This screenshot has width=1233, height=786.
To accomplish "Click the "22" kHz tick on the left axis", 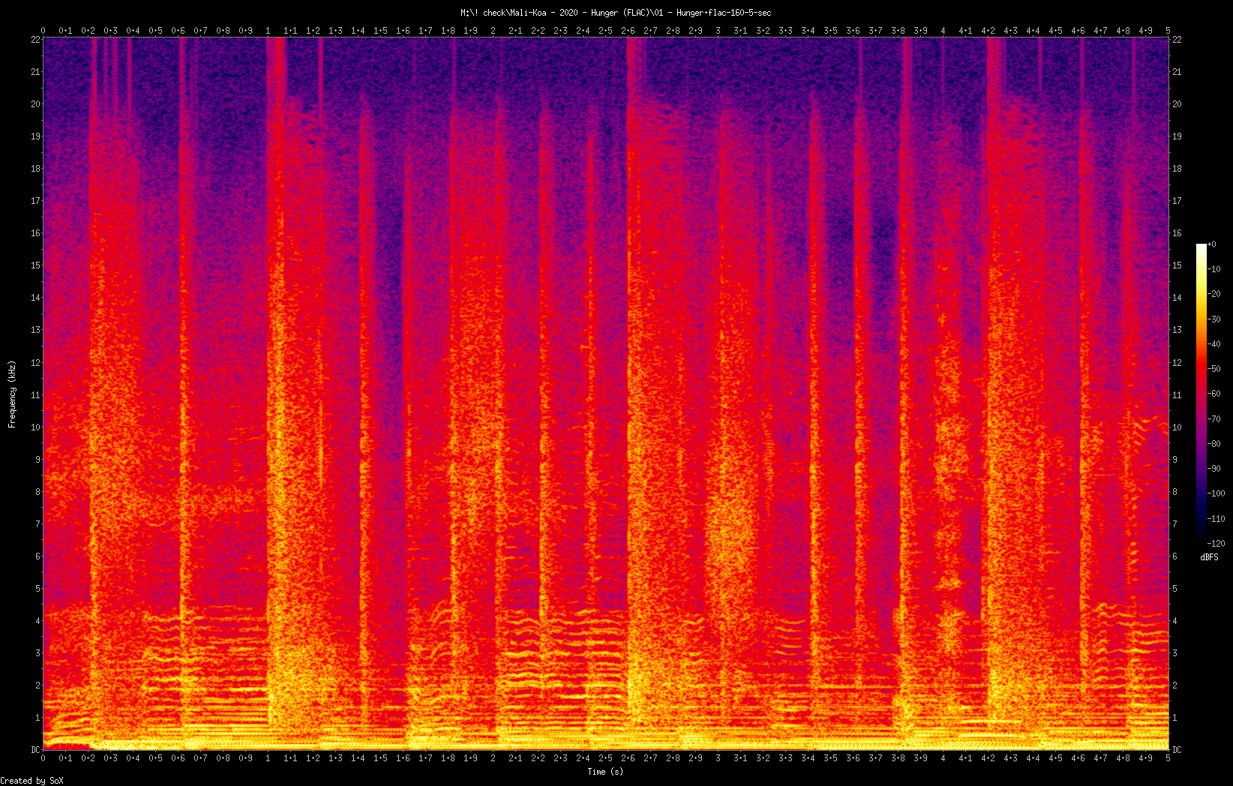I will (x=34, y=40).
